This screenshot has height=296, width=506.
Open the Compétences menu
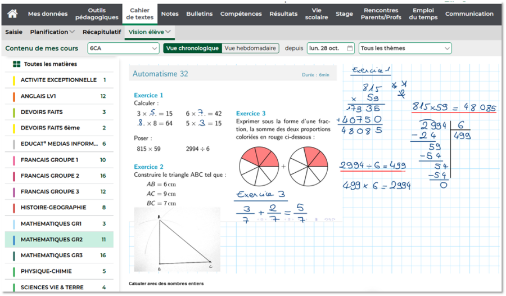241,14
